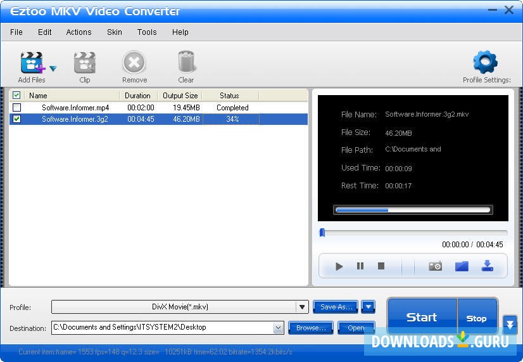Click the conversion progress bar
Image resolution: width=523 pixels, height=362 pixels.
point(413,210)
